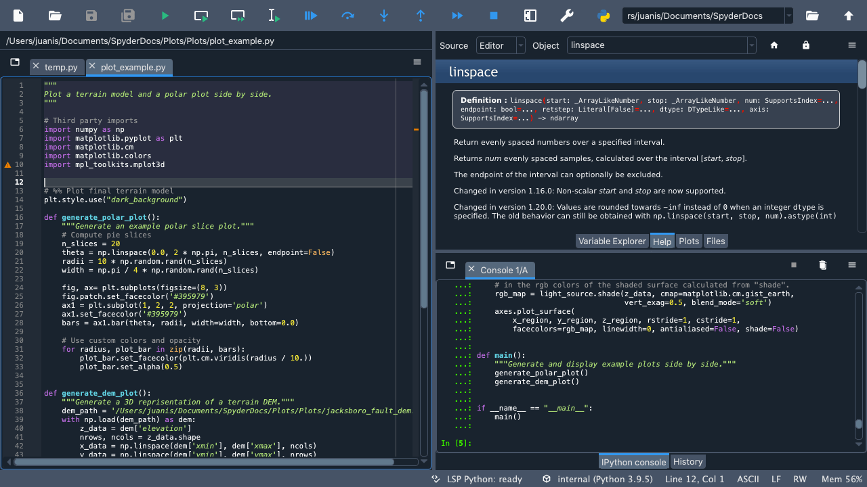Click the In [5]: console prompt
The height and width of the screenshot is (487, 867).
pyautogui.click(x=456, y=444)
